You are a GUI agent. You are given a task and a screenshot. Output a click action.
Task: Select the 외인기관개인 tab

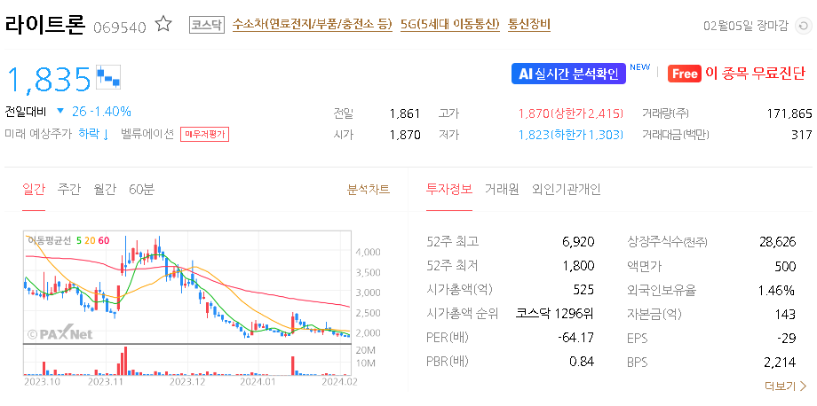[x=567, y=190]
